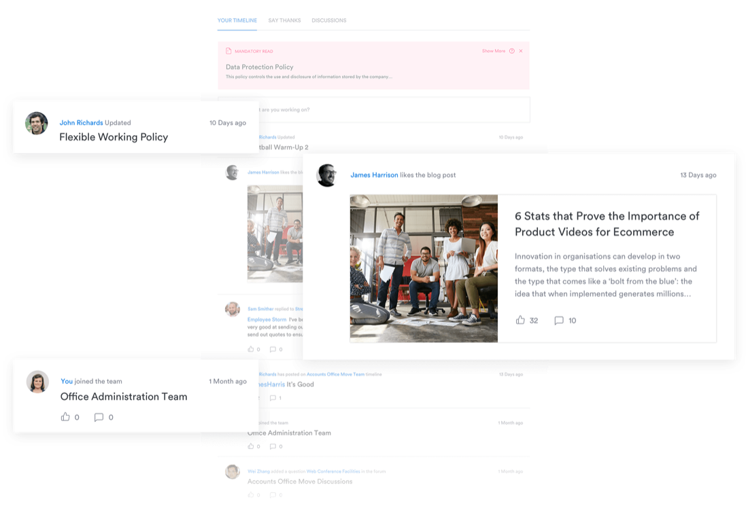Image resolution: width=748 pixels, height=523 pixels.
Task: Click your avatar on the Office Administration Team card
Action: tap(37, 382)
